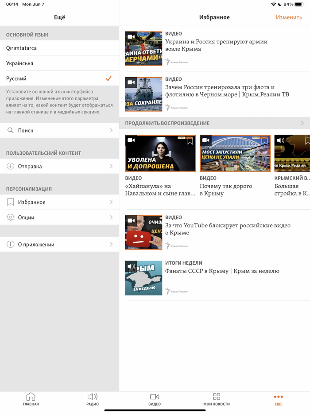Click the magnifier search icon
Viewport: 310px width, 414px height.
tap(10, 130)
